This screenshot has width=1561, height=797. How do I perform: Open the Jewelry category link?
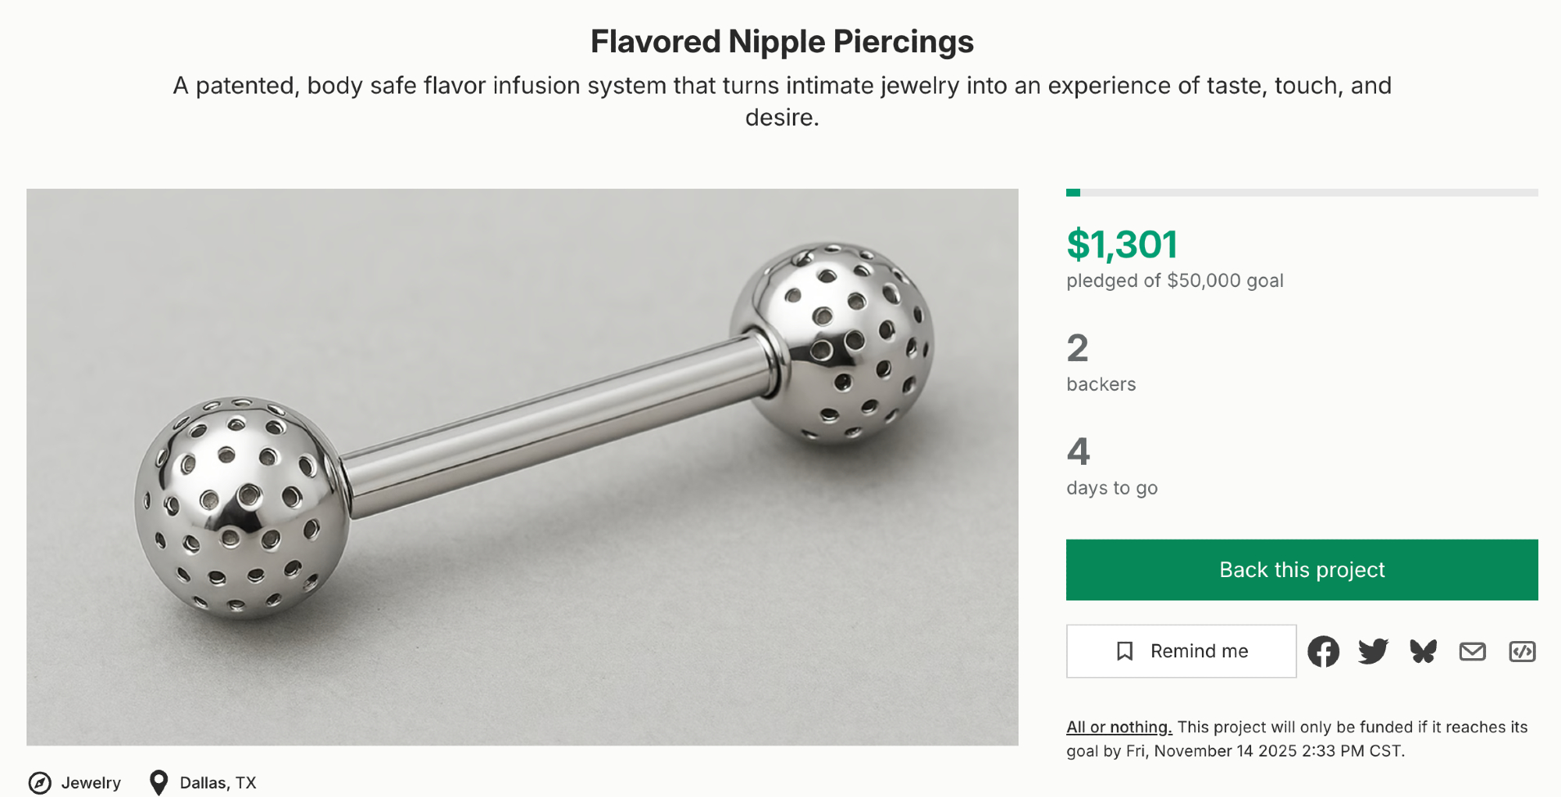[91, 782]
